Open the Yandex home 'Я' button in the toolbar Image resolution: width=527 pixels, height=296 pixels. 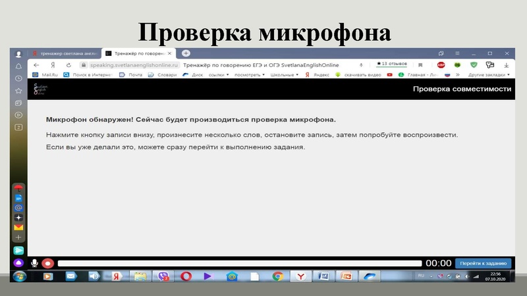[x=53, y=65]
